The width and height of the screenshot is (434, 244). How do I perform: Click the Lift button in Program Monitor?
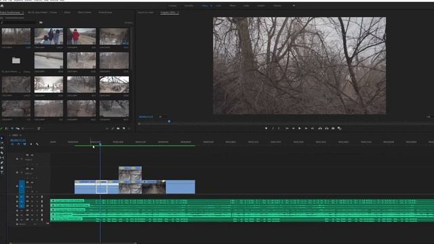320,128
